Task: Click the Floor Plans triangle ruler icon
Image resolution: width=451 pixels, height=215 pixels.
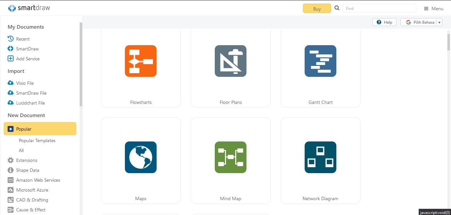Action: click(x=231, y=61)
